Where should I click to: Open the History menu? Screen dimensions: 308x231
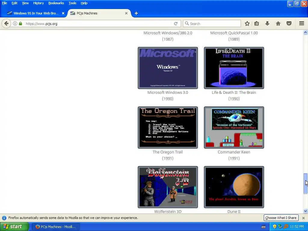(38, 3)
